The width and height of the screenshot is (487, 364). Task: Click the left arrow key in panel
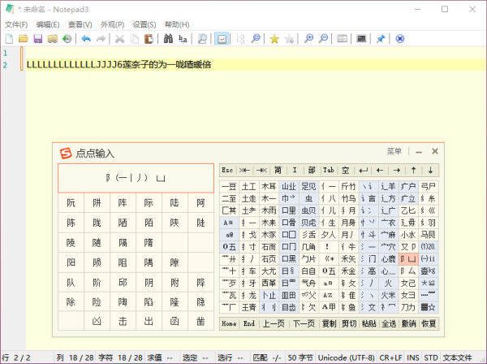tap(380, 171)
